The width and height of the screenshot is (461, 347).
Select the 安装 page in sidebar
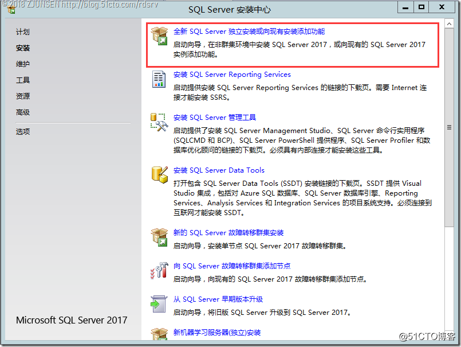(23, 48)
